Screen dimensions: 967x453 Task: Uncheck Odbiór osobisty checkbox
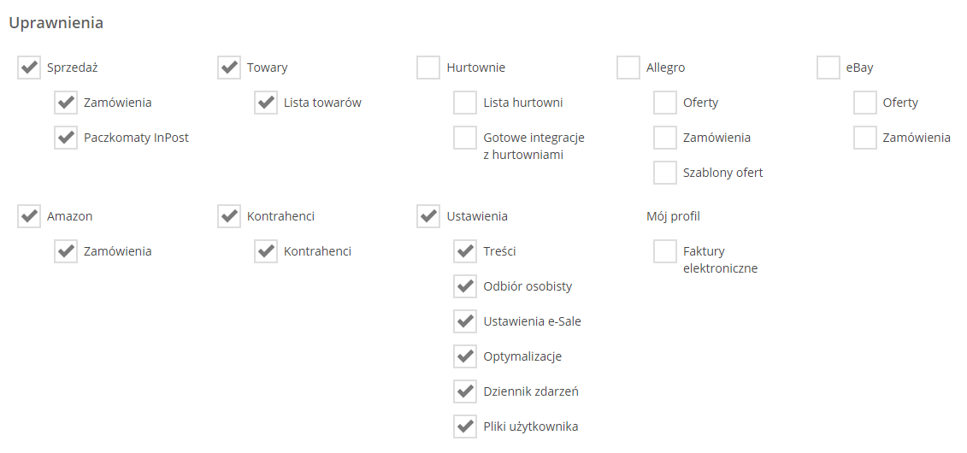tap(465, 286)
